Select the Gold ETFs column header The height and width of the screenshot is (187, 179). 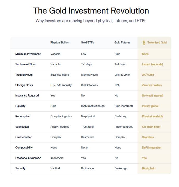(87, 43)
